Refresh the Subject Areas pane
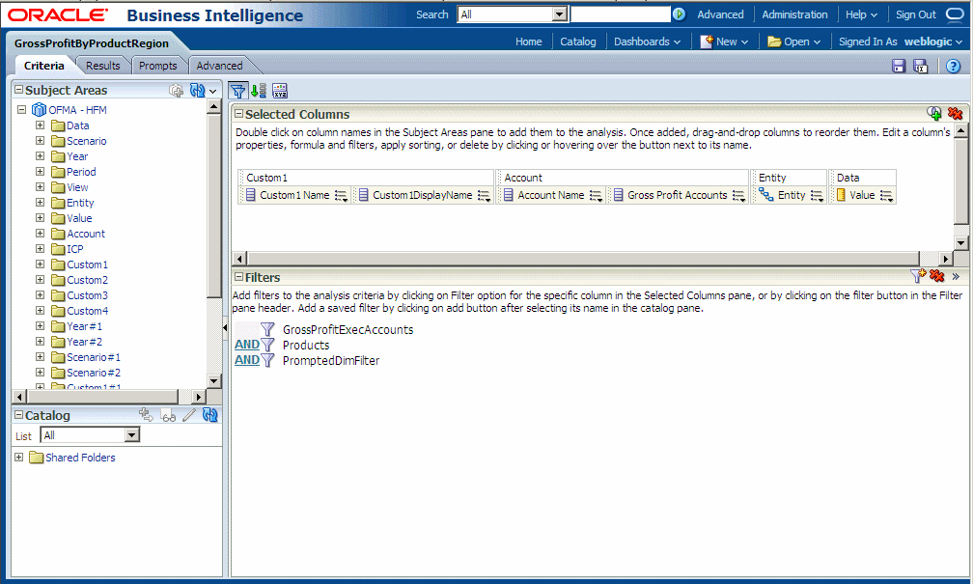This screenshot has height=584, width=973. pos(199,90)
